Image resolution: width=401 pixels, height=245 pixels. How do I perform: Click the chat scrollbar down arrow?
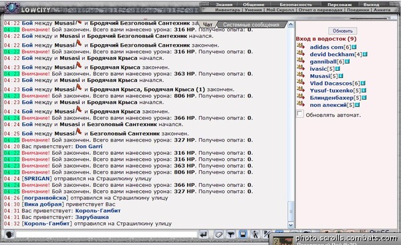click(x=291, y=225)
